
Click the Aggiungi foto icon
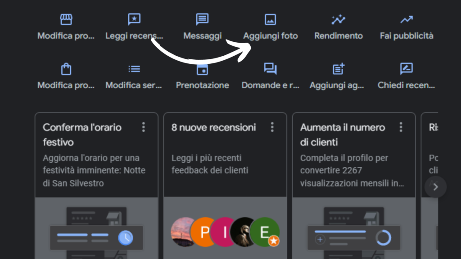[270, 20]
